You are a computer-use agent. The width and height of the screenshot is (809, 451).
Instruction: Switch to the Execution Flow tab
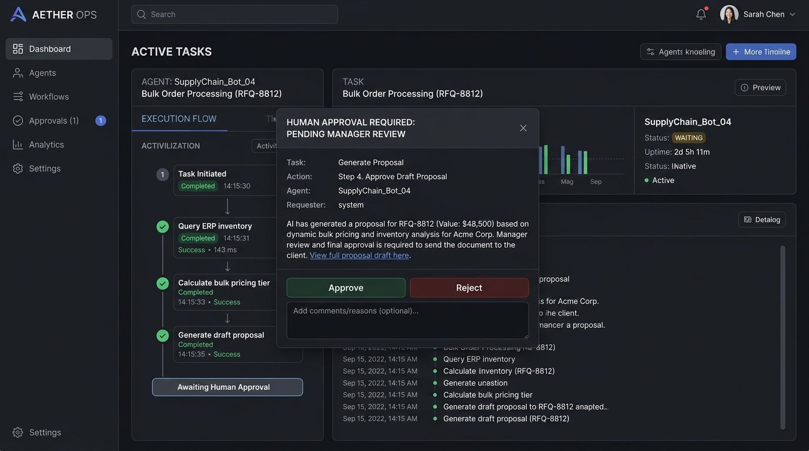(179, 119)
